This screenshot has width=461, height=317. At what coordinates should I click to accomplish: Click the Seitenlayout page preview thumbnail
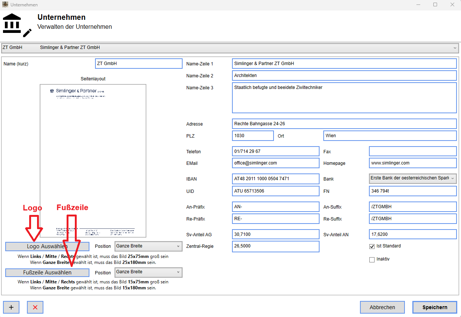[93, 161]
